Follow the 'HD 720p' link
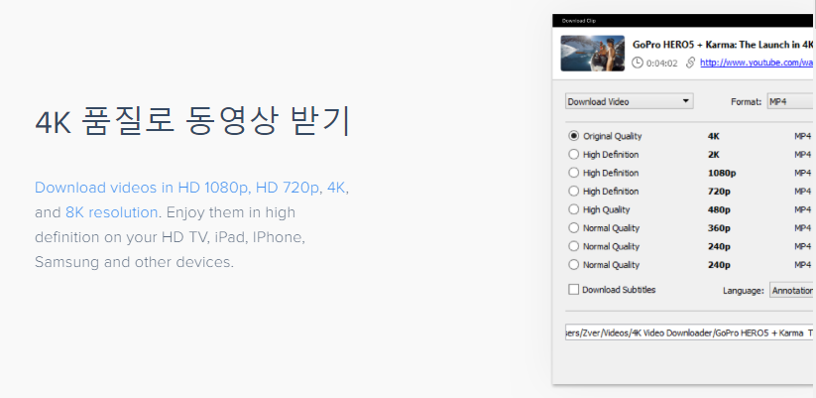Viewport: 816px width, 398px height. click(288, 188)
